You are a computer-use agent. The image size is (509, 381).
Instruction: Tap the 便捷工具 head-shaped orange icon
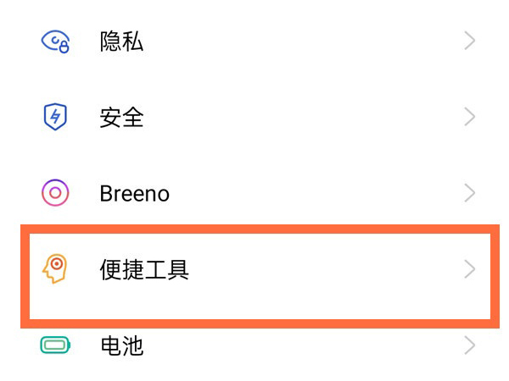point(55,269)
